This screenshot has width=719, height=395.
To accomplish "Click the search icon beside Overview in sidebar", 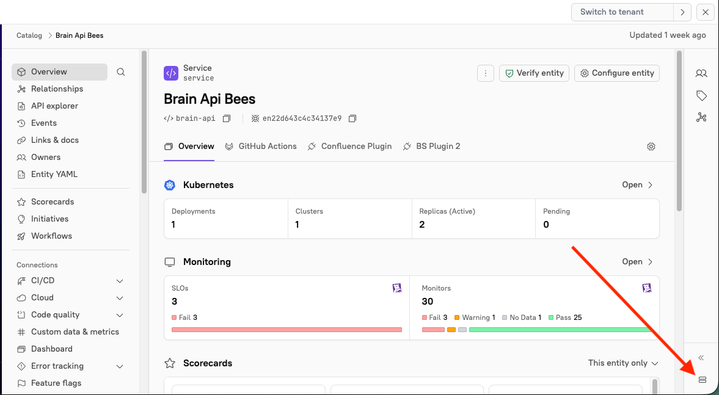I will pyautogui.click(x=120, y=72).
